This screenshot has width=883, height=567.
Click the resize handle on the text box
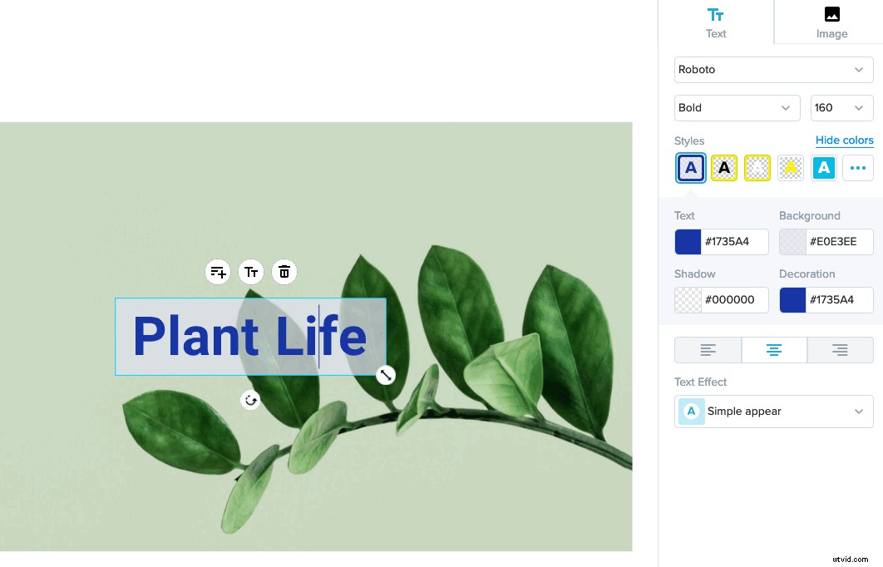pos(385,375)
